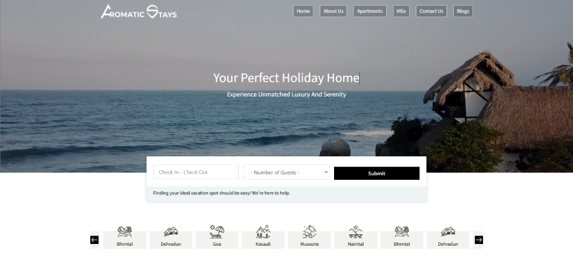Choose the first Dehradun mountain icon
The width and height of the screenshot is (573, 260).
click(171, 231)
